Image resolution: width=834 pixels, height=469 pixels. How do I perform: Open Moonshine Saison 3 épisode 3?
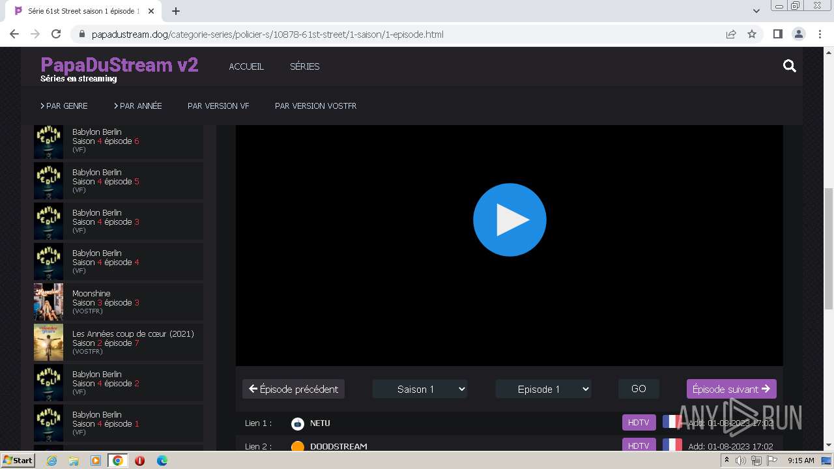[x=119, y=302]
